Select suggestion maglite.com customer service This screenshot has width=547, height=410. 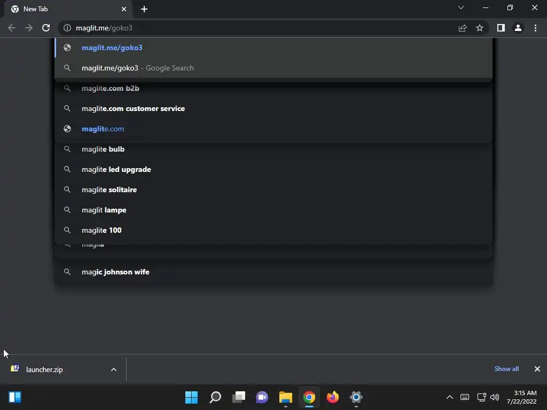coord(273,108)
